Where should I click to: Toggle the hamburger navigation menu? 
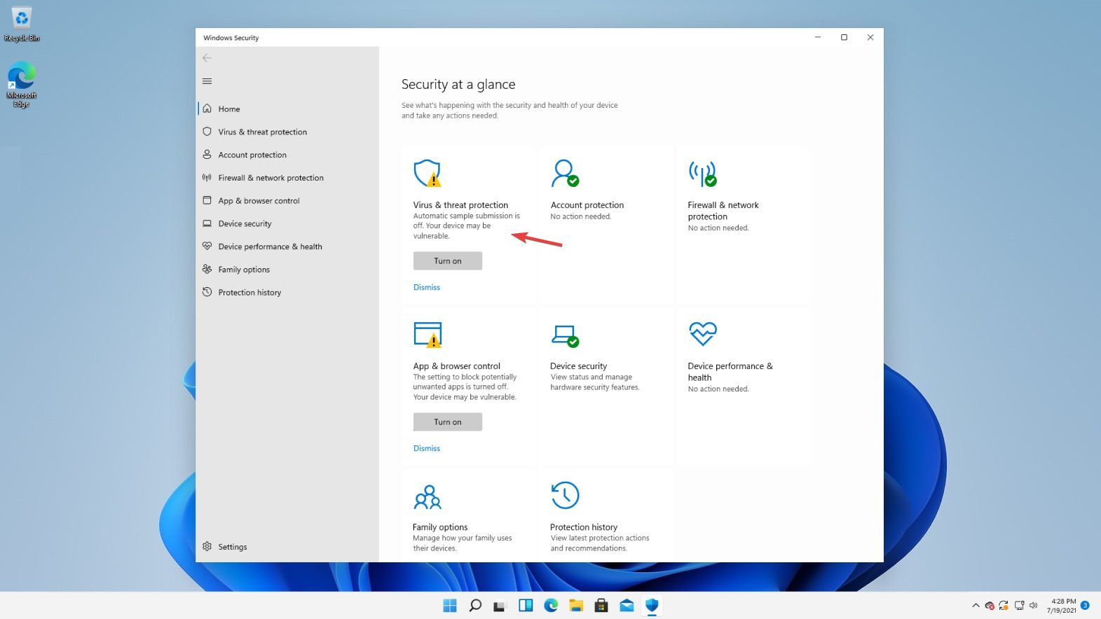tap(207, 81)
